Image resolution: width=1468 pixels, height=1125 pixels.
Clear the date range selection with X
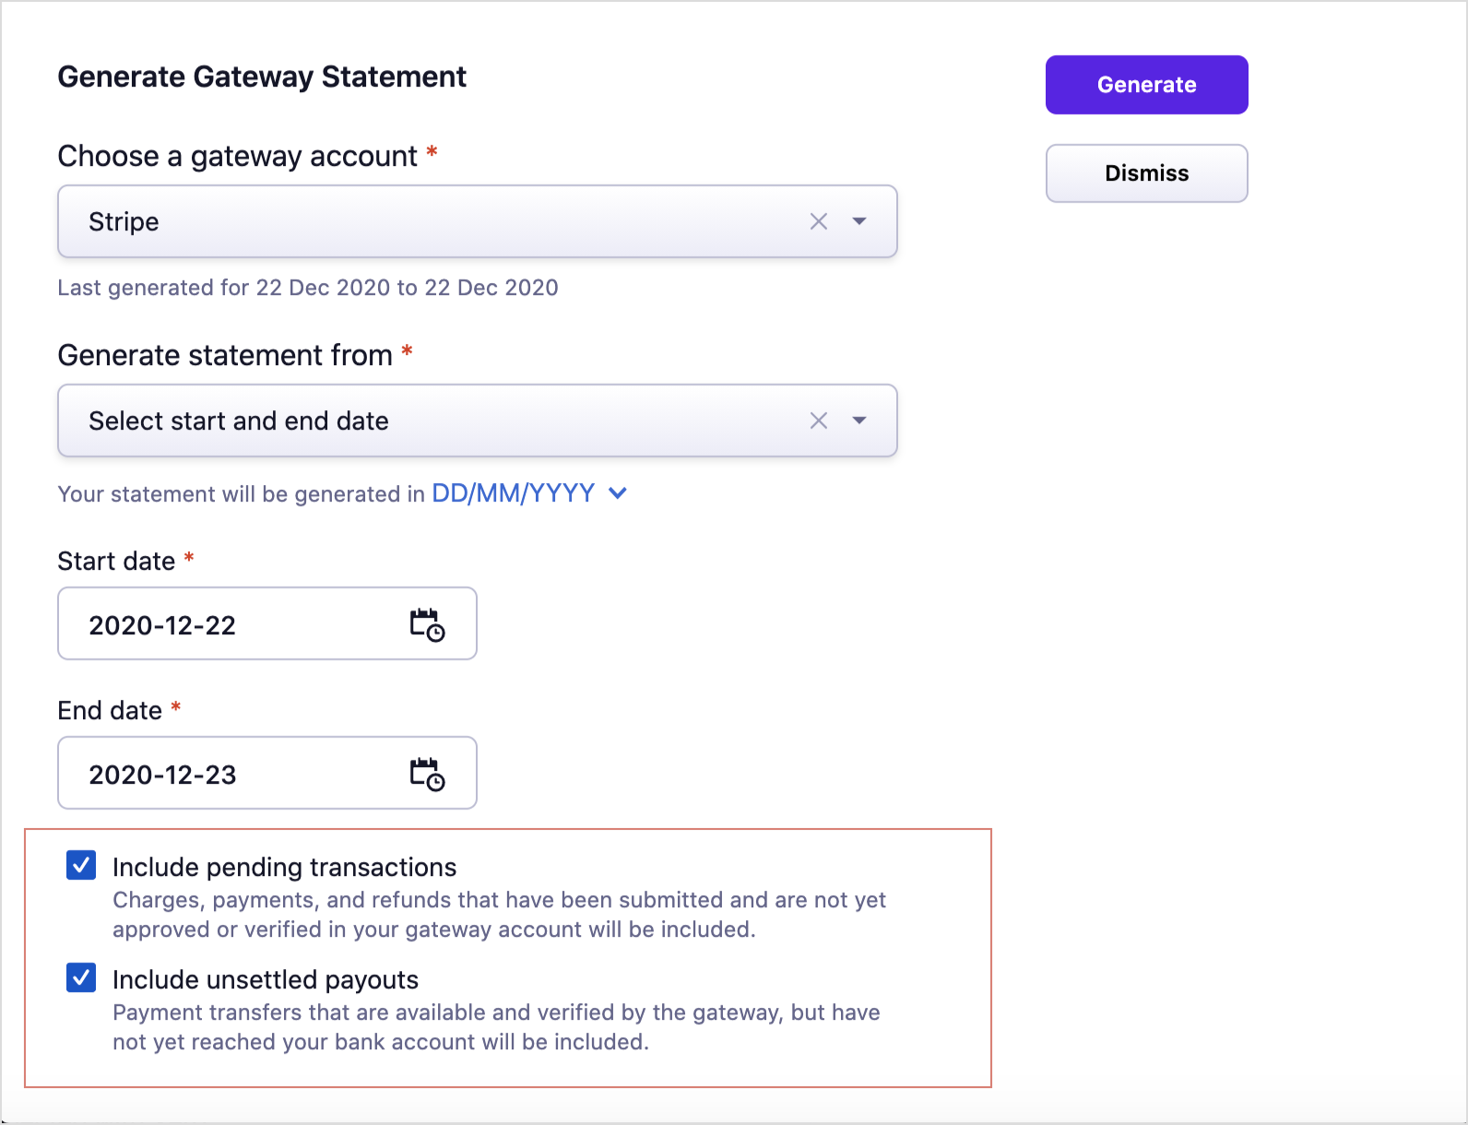click(818, 420)
